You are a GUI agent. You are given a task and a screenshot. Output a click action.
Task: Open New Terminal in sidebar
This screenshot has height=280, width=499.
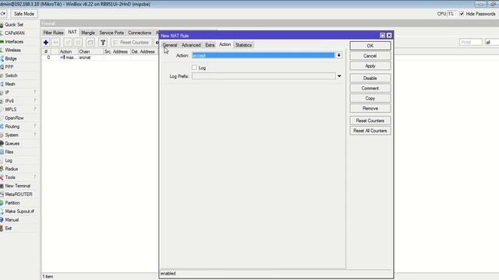tap(17, 186)
